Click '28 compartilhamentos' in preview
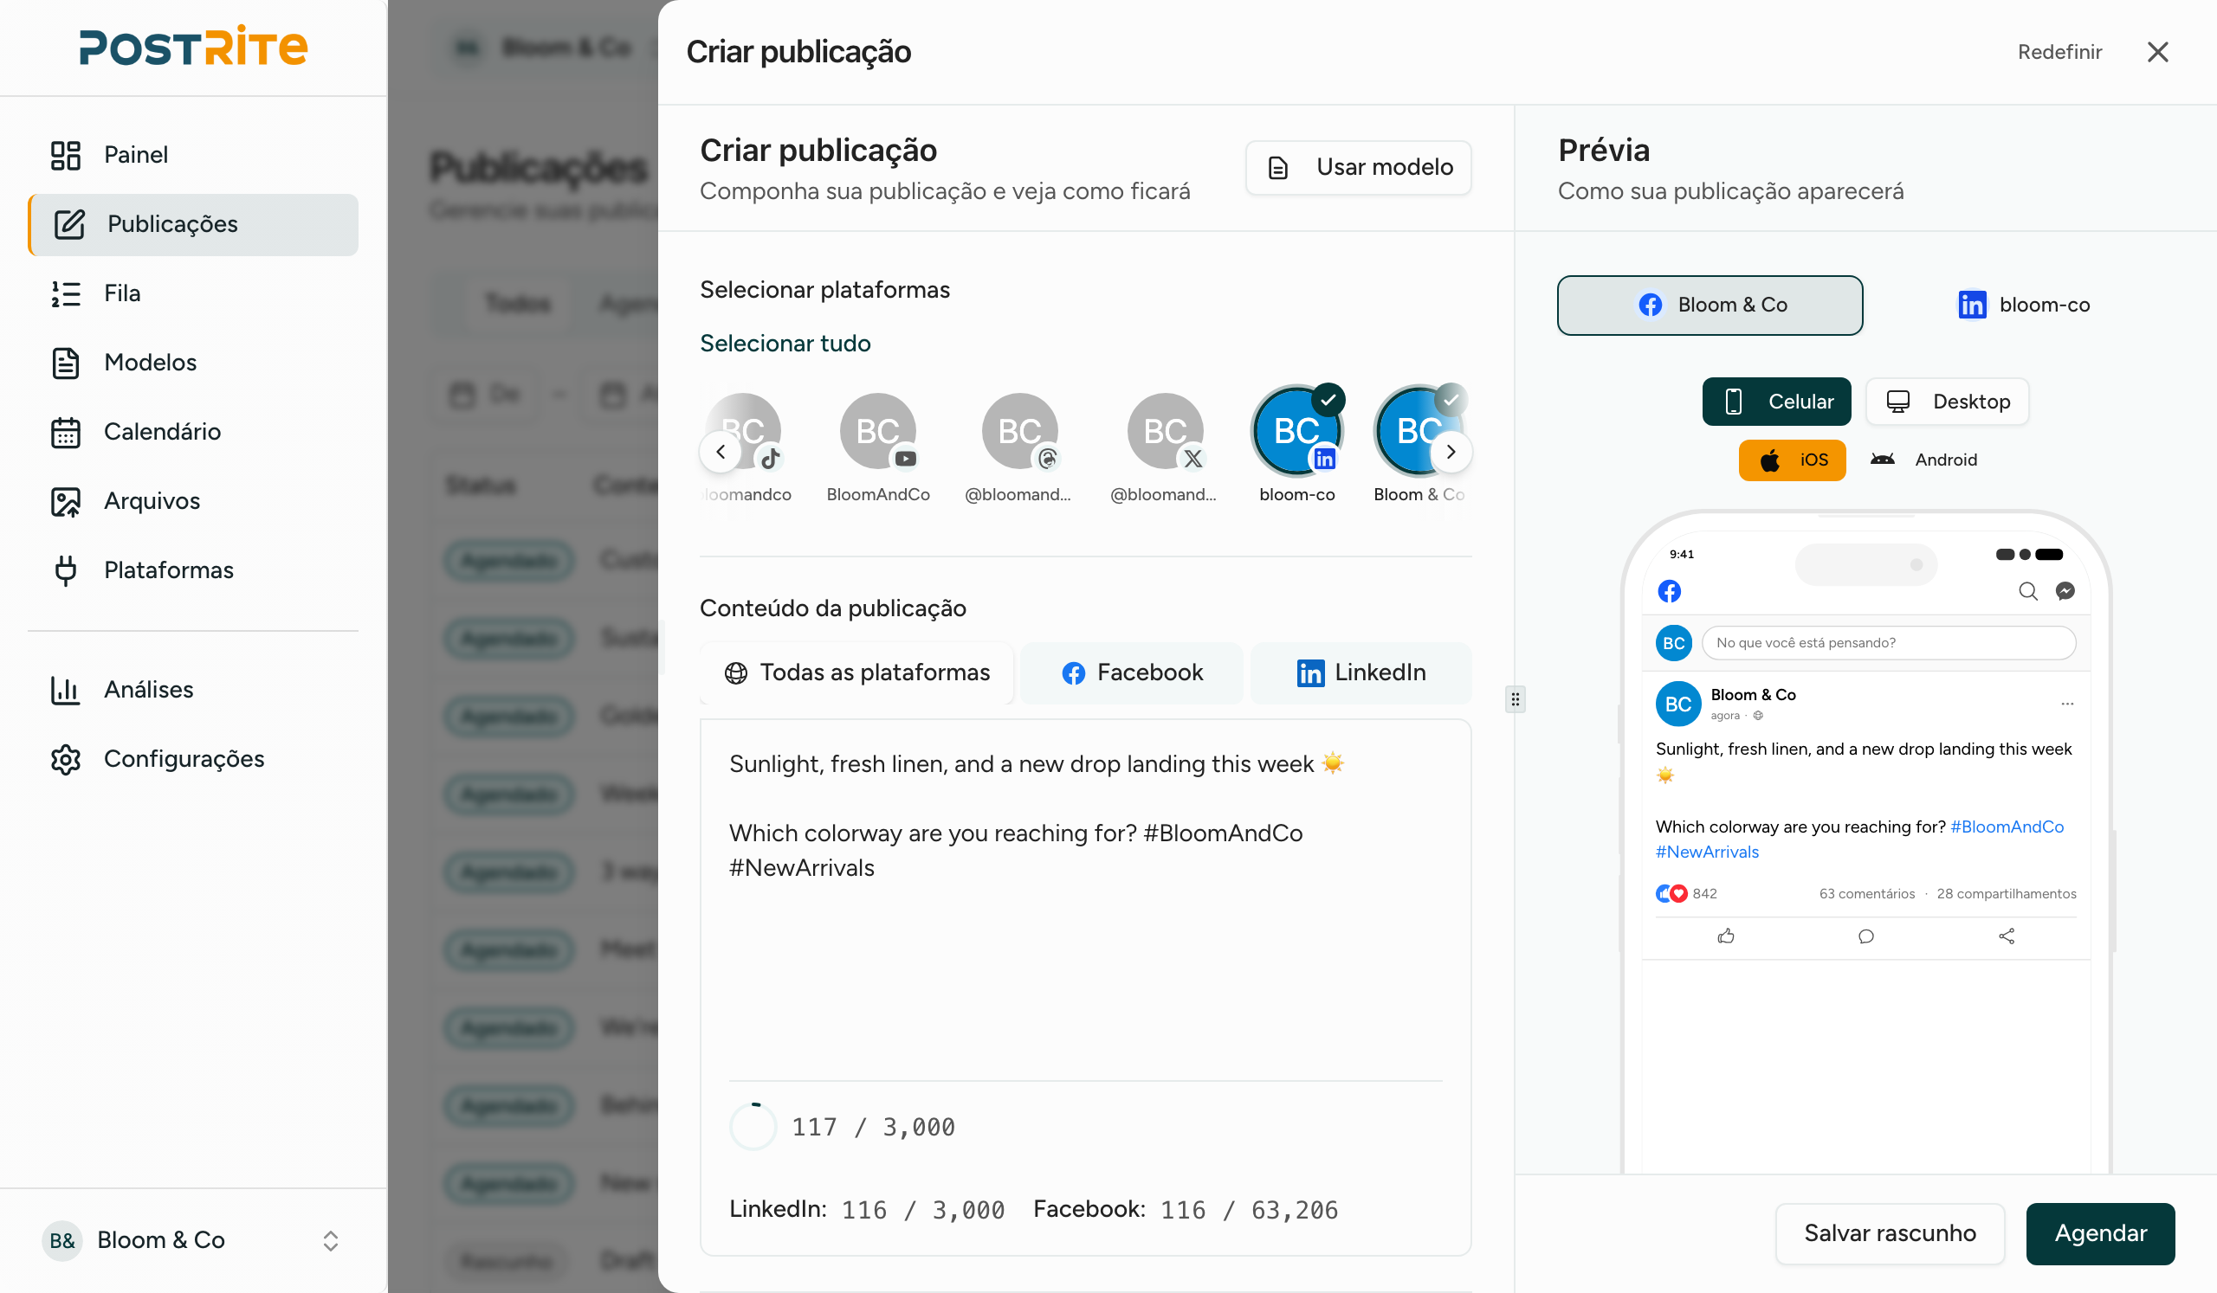 click(2006, 893)
